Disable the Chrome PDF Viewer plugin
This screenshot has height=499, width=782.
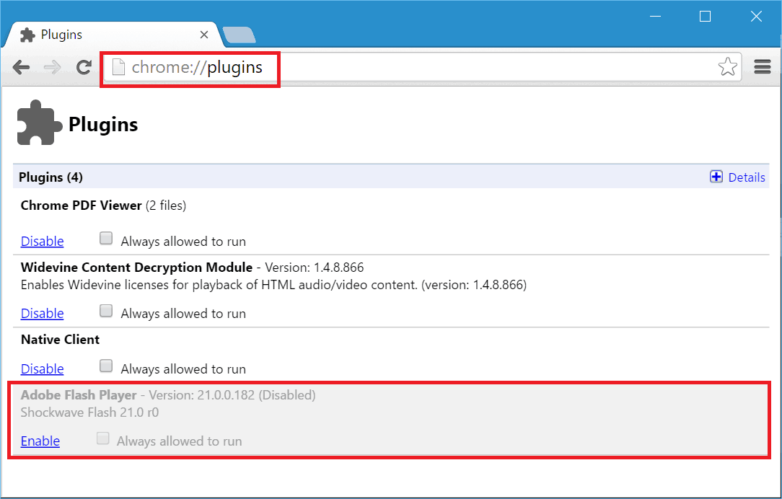(43, 242)
